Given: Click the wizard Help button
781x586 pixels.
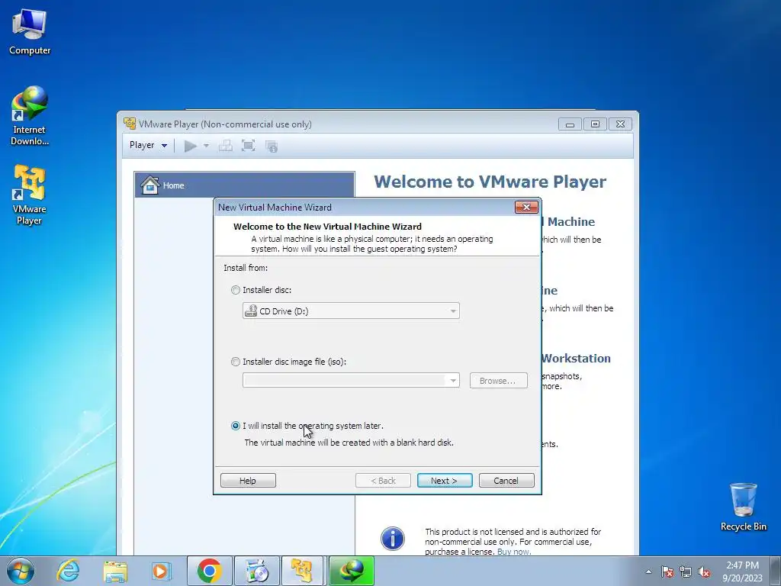Looking at the screenshot, I should point(248,481).
